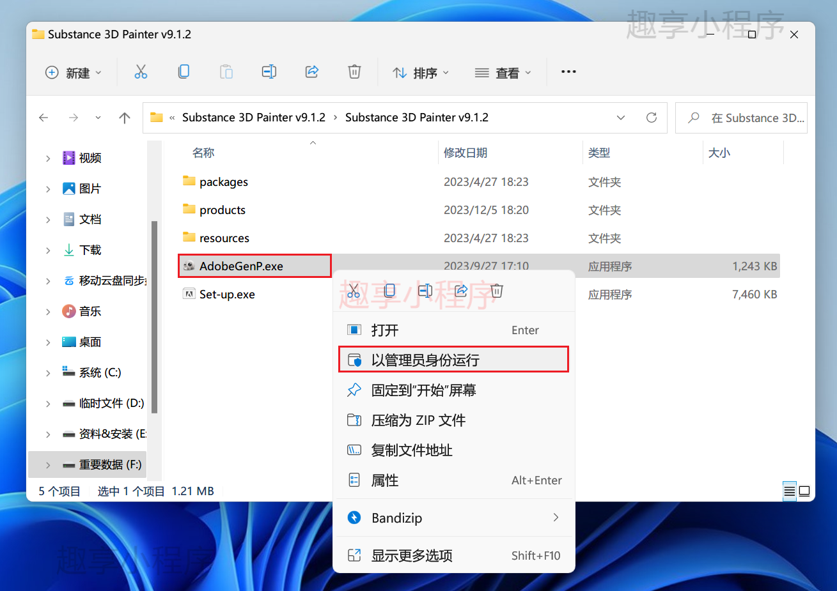Open 音乐 in the navigation pane
Viewport: 837px width, 591px height.
pyautogui.click(x=90, y=312)
